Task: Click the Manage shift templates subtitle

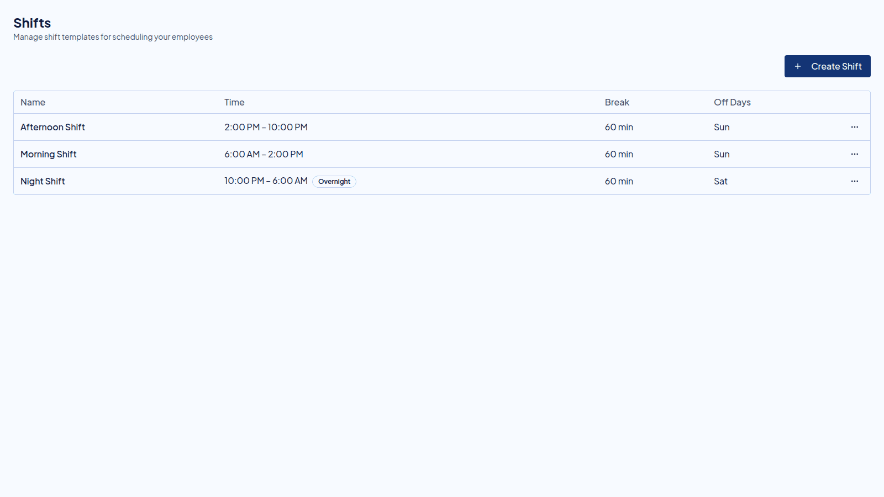Action: tap(113, 37)
